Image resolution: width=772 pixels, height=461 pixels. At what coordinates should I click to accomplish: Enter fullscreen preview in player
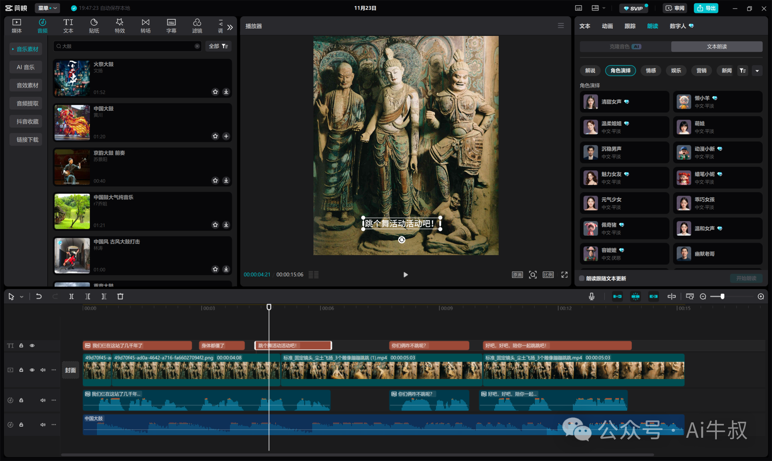click(564, 275)
